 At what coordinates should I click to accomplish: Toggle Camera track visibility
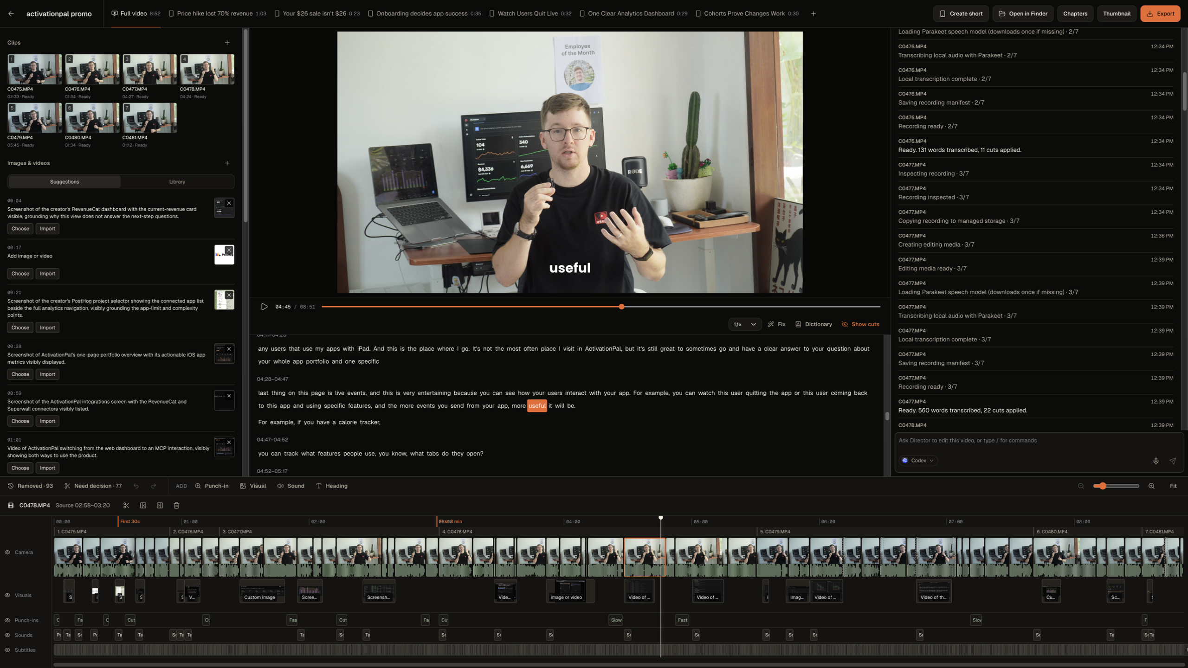[x=7, y=552]
